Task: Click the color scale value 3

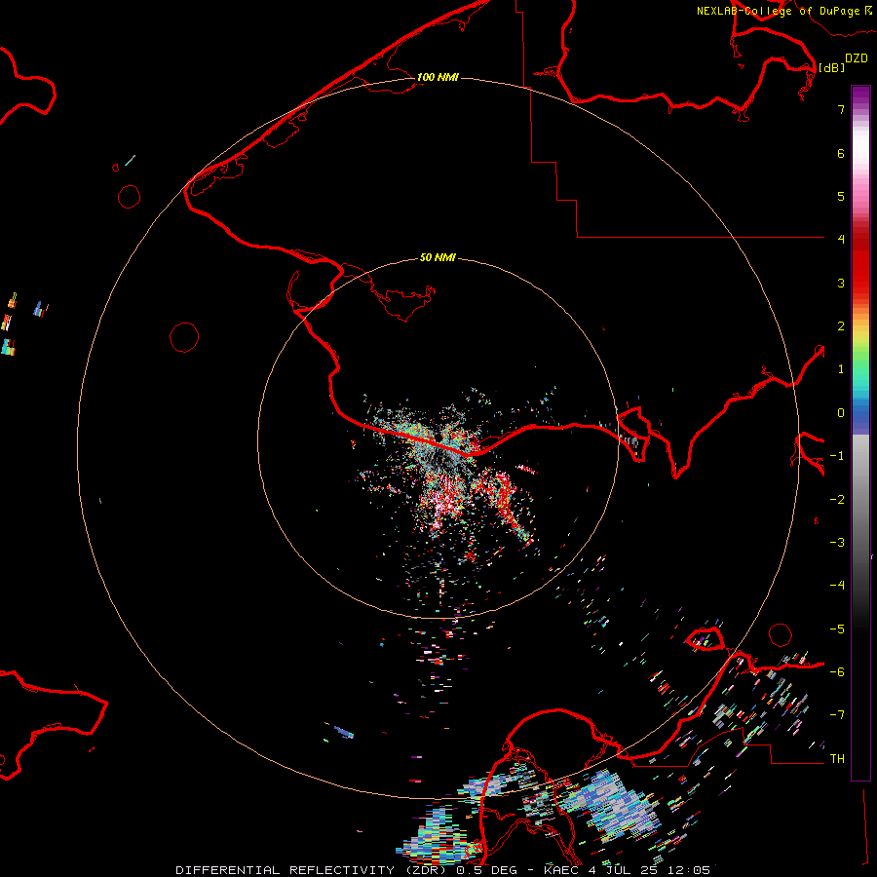Action: 841,283
